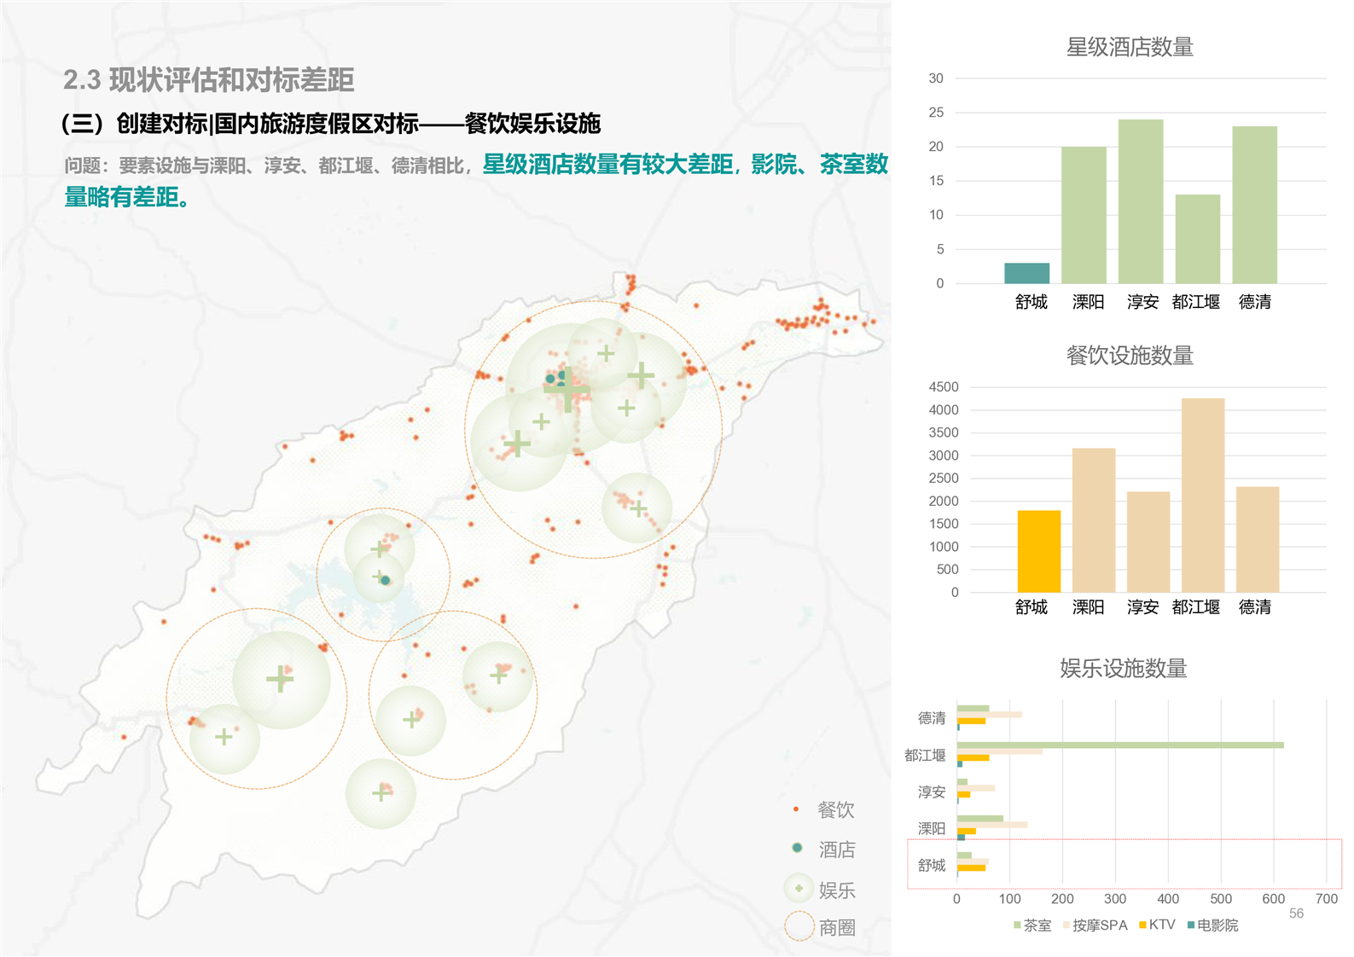Click the yellow 舒城 bar in 餐饮设施数量 chart
This screenshot has width=1354, height=957.
coord(1038,551)
